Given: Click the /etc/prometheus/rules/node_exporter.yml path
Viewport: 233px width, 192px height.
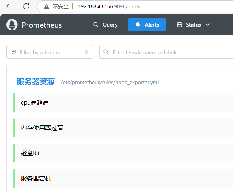Looking at the screenshot, I should [109, 82].
